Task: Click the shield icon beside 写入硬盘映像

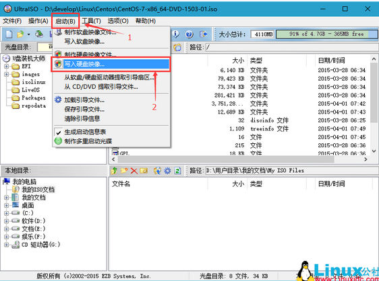Action: pyautogui.click(x=58, y=64)
